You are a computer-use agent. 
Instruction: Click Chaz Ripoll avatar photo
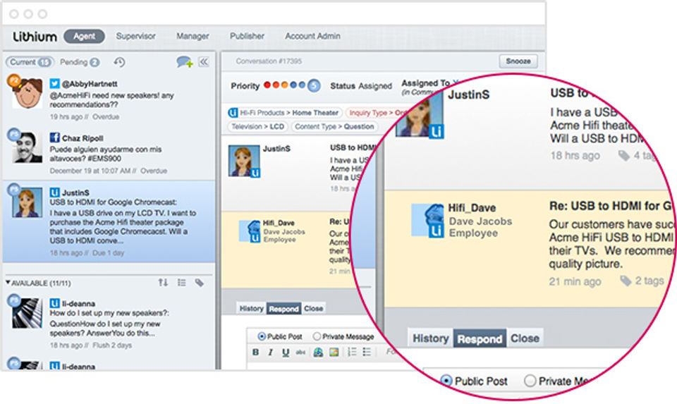[x=28, y=148]
